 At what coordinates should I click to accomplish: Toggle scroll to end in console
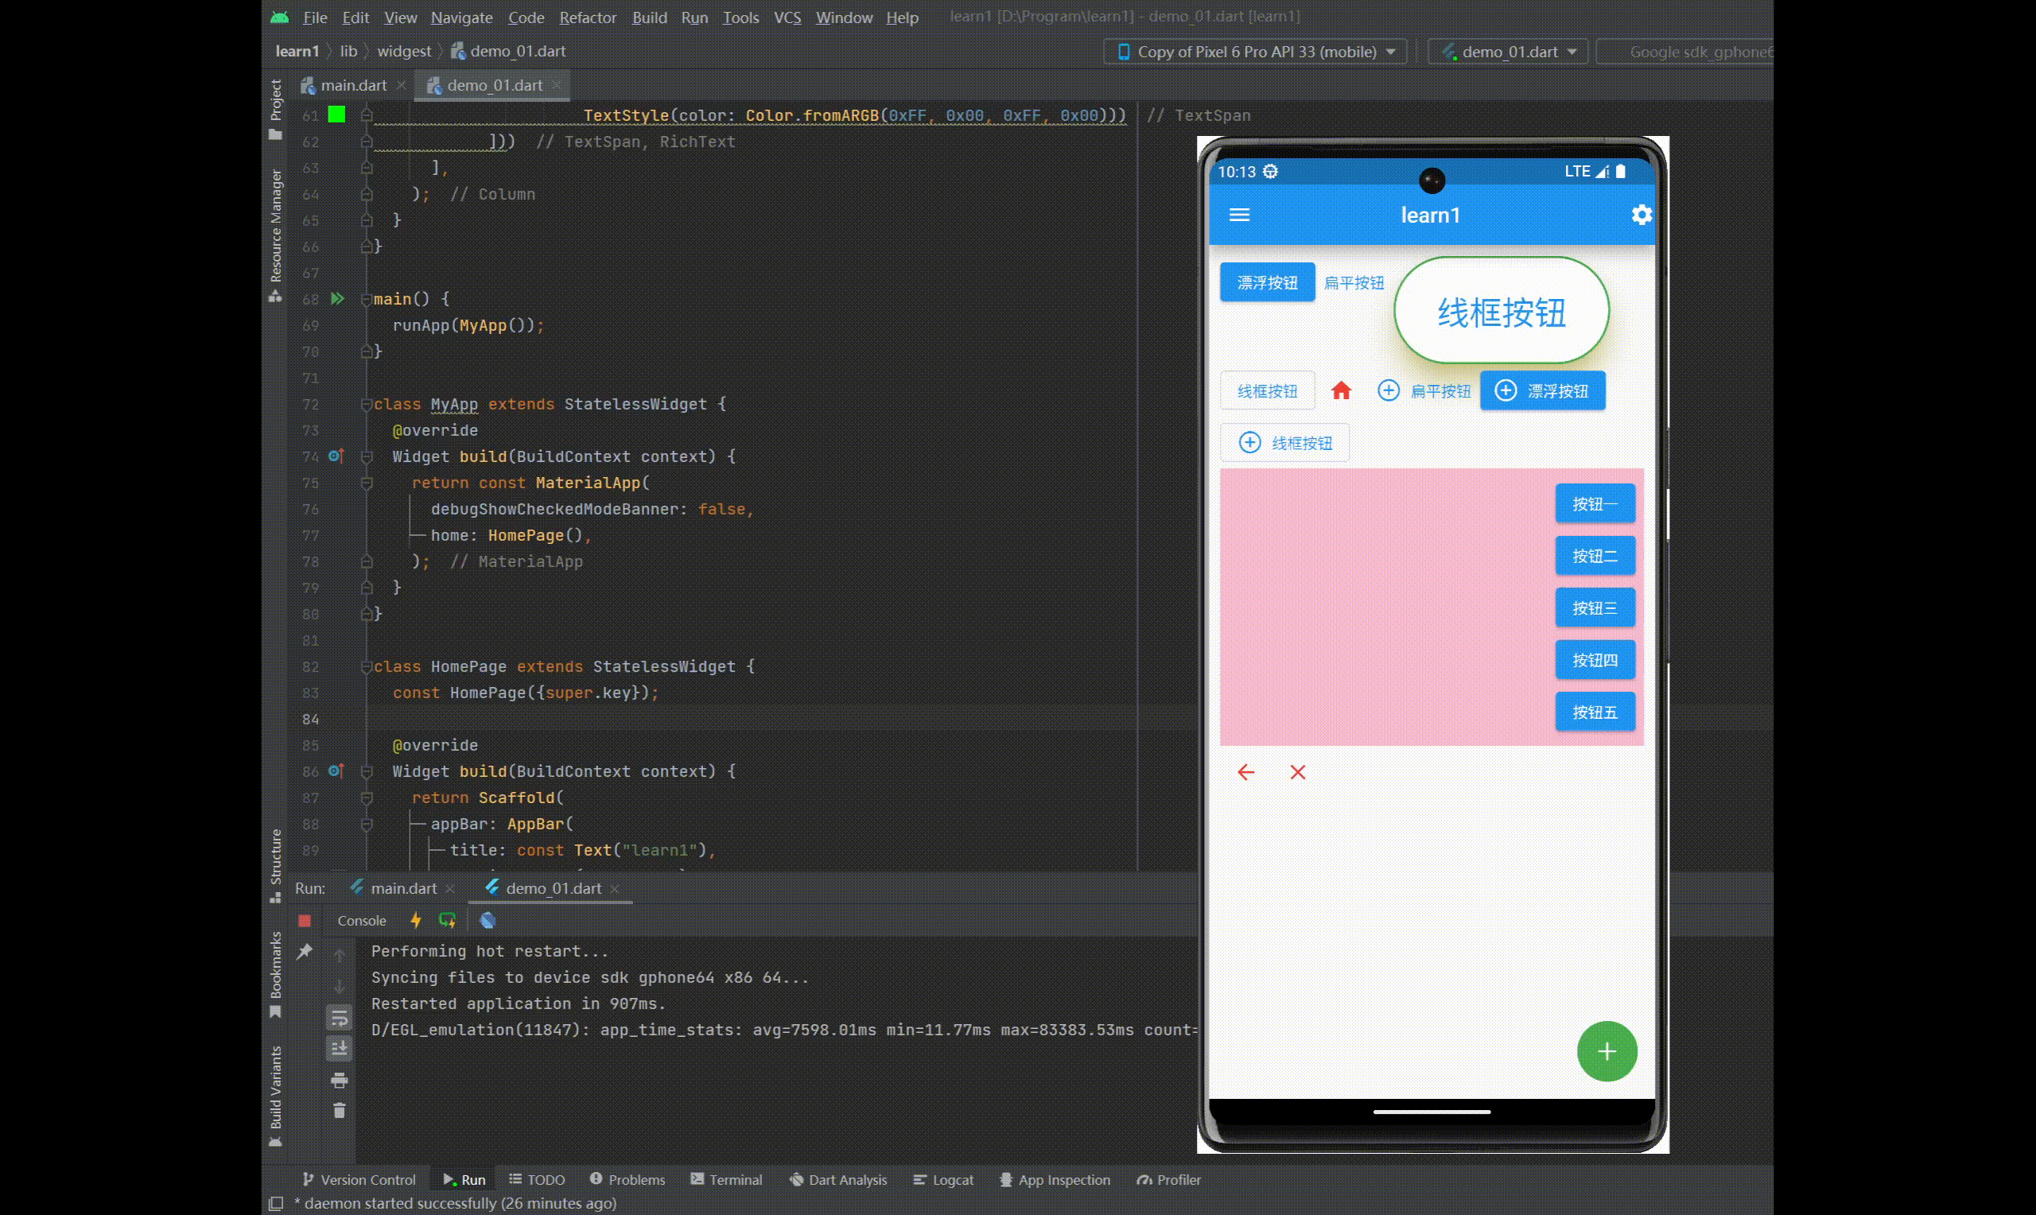tap(340, 1048)
